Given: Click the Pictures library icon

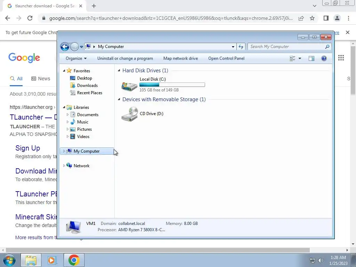Looking at the screenshot, I should [x=73, y=129].
